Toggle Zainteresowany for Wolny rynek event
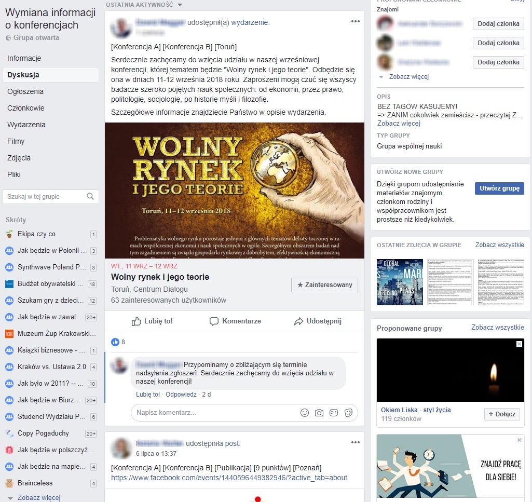 tap(324, 284)
